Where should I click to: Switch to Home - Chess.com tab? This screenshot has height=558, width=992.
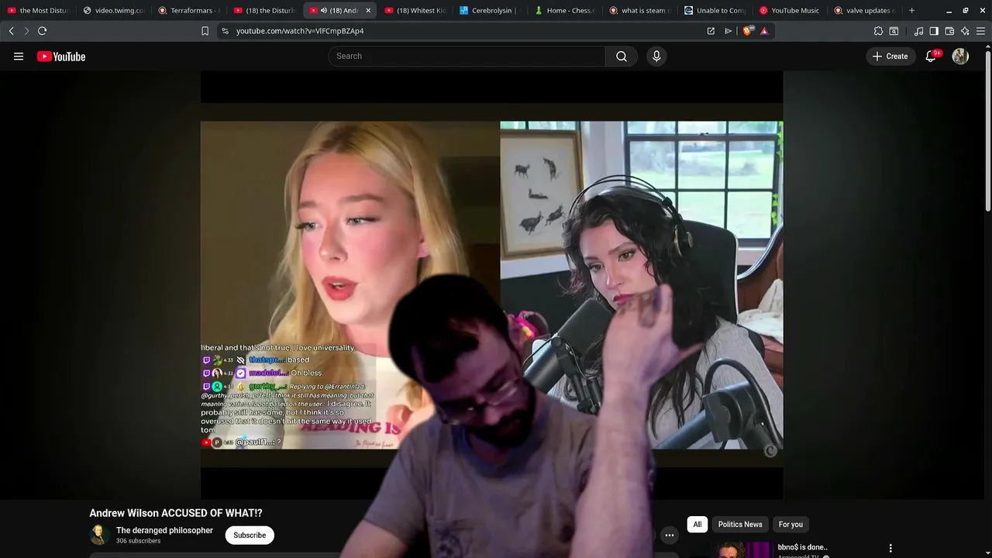click(x=566, y=11)
